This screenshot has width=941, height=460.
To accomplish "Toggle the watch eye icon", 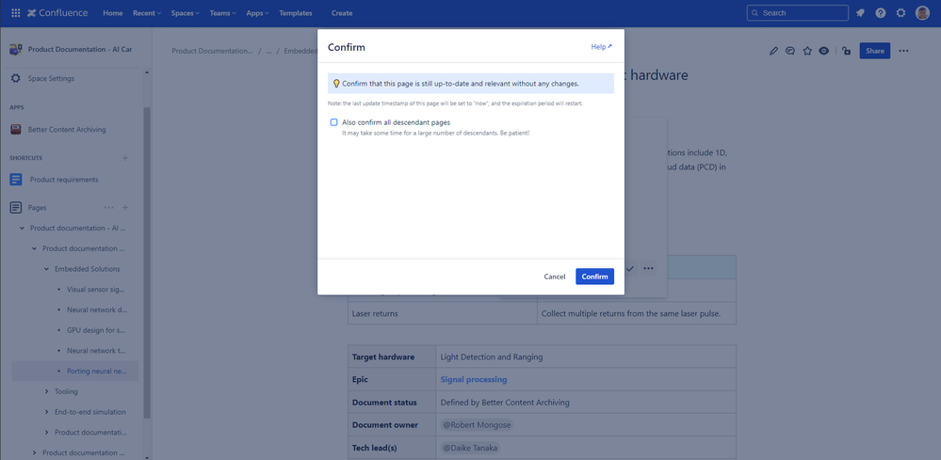I will (824, 51).
